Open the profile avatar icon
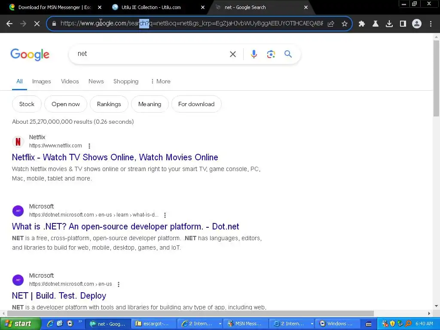The width and height of the screenshot is (440, 330). point(417,24)
